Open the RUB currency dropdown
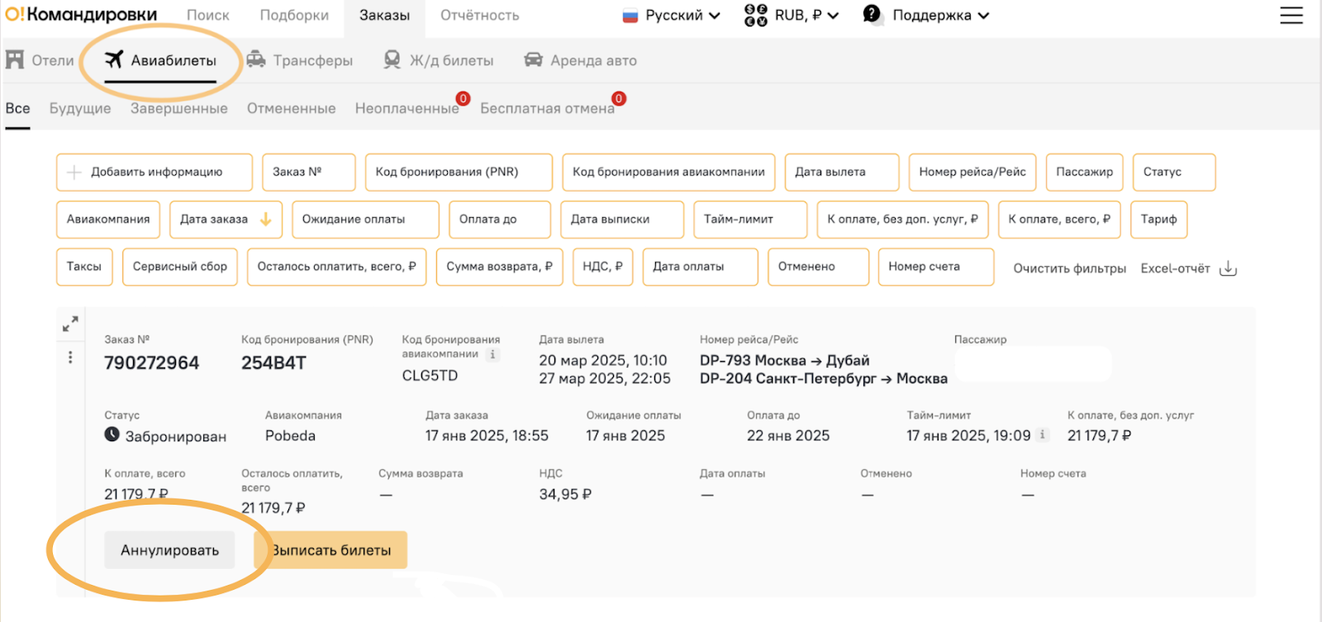The image size is (1322, 622). click(792, 15)
